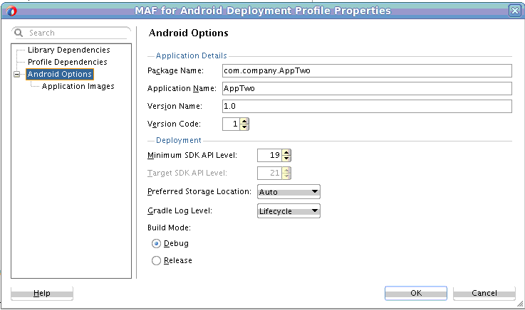525x310 pixels.
Task: Open Preferred Storage Location dropdown
Action: click(289, 192)
